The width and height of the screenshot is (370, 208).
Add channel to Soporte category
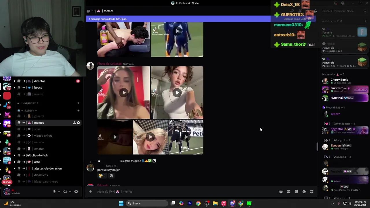point(78,103)
